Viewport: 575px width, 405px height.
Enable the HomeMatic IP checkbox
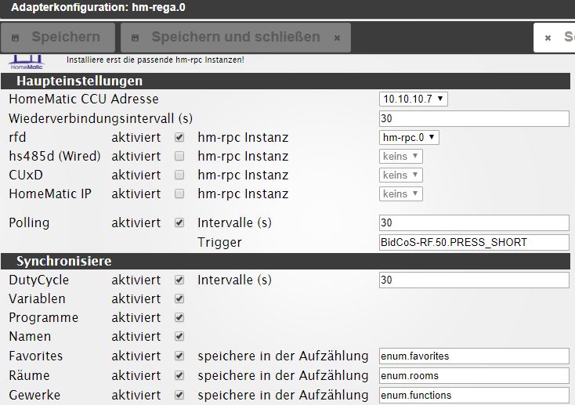click(179, 193)
